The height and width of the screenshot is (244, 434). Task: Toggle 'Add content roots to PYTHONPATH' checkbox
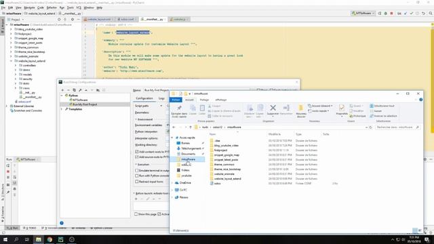tap(137, 152)
